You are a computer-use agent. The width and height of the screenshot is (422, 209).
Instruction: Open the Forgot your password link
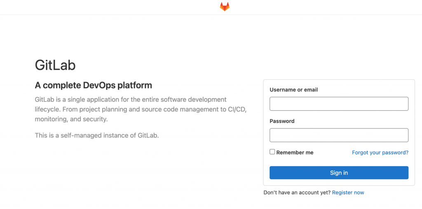point(380,153)
